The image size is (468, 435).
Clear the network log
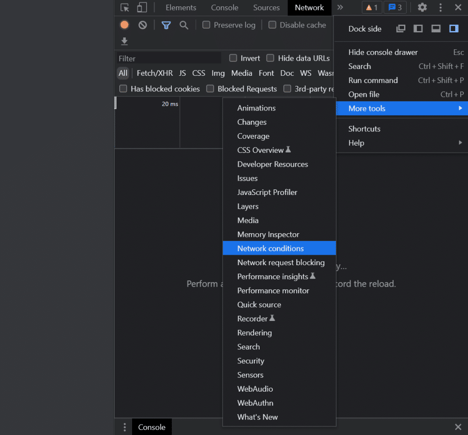(143, 25)
